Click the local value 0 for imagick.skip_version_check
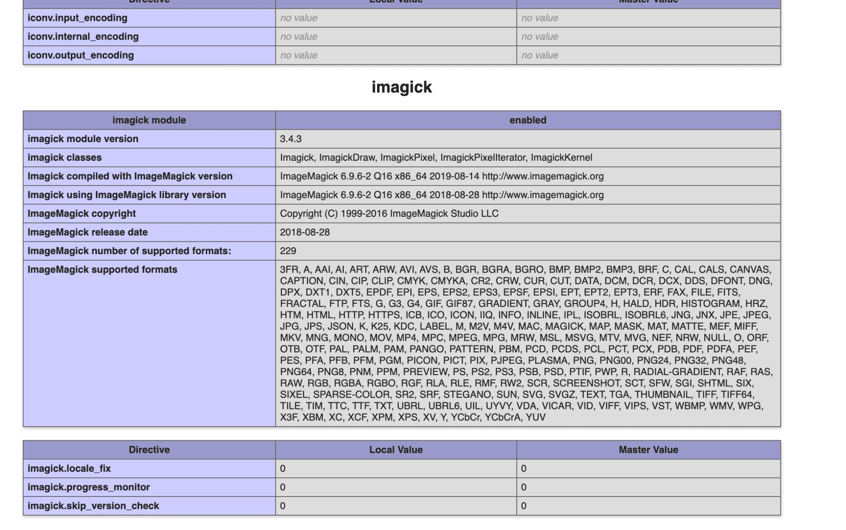The width and height of the screenshot is (846, 530). click(x=283, y=506)
